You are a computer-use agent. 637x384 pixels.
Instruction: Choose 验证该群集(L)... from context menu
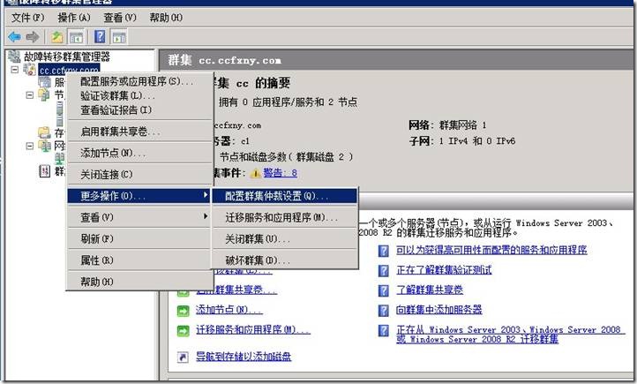point(139,96)
